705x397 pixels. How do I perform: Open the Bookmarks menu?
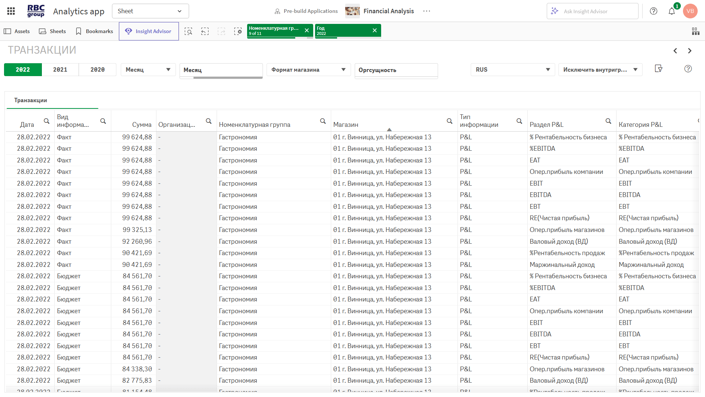click(x=94, y=31)
